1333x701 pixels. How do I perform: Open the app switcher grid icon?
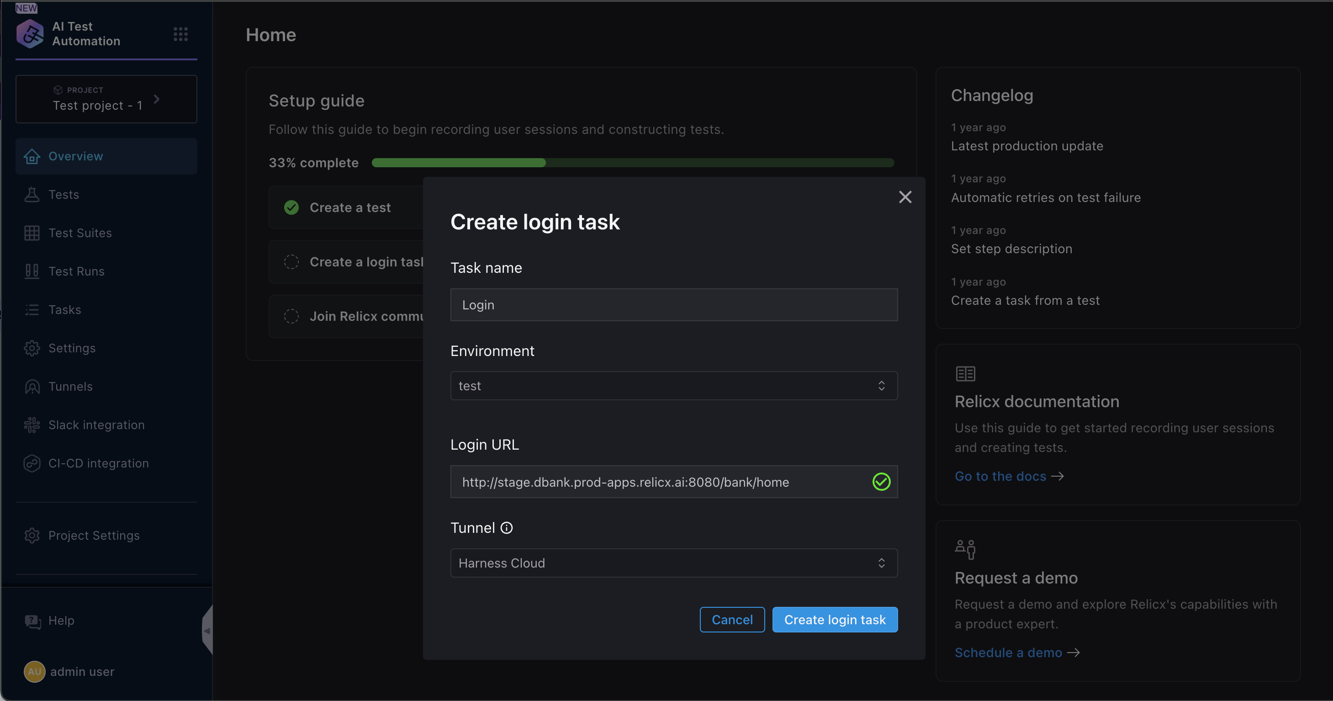click(180, 34)
